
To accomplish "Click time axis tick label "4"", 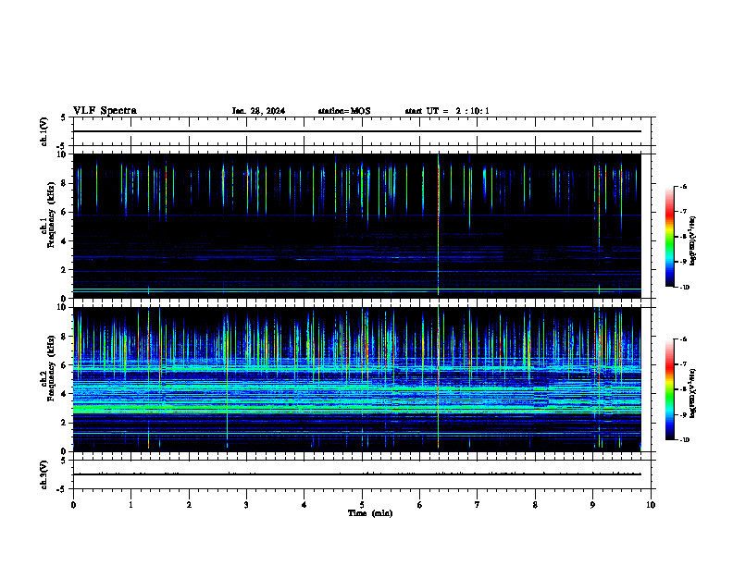I will (304, 505).
